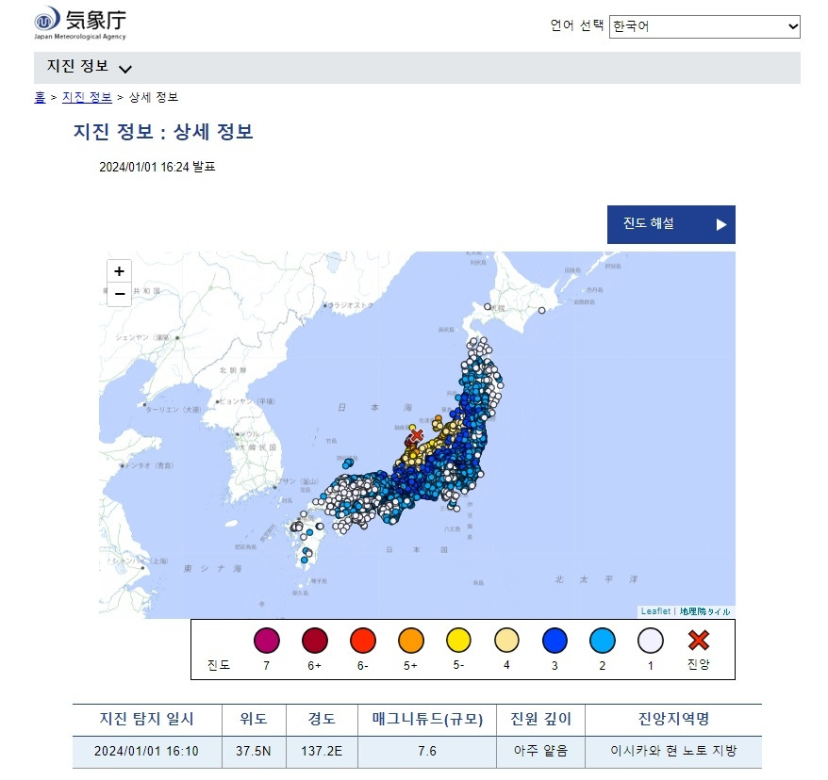Click the 地理院タイル map tile link

click(x=704, y=610)
